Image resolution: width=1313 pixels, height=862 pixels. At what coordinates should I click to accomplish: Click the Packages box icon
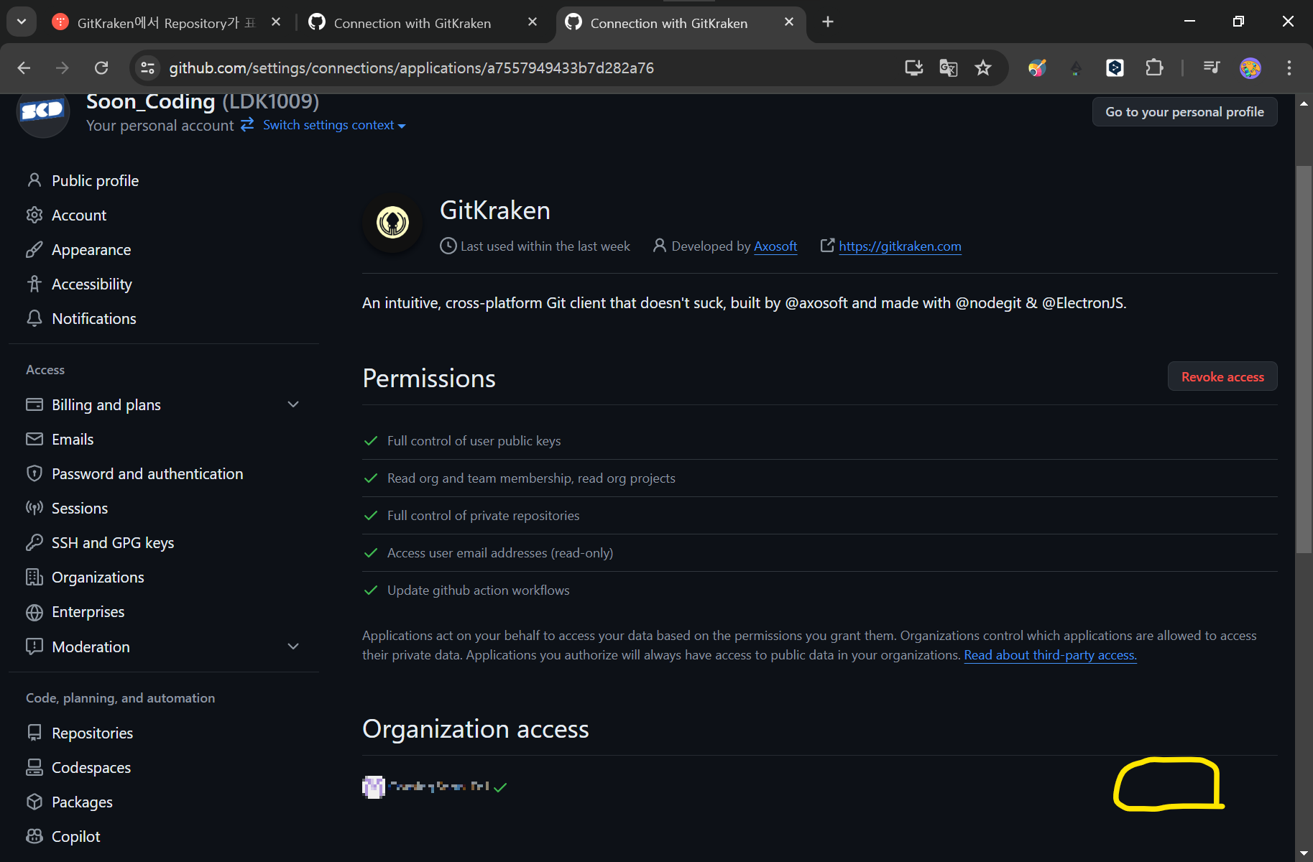tap(34, 802)
